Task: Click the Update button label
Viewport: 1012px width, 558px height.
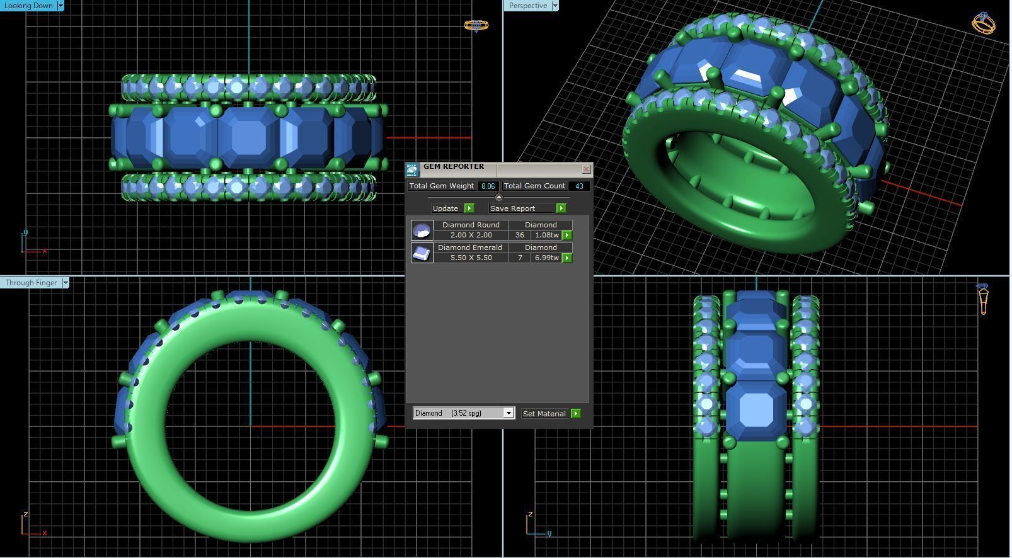Action: (x=446, y=208)
